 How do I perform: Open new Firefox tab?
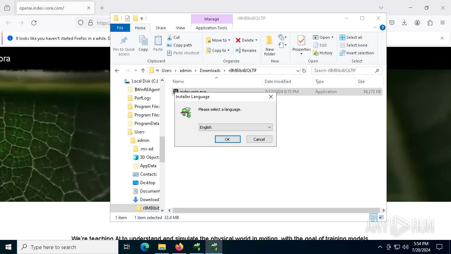click(x=102, y=8)
